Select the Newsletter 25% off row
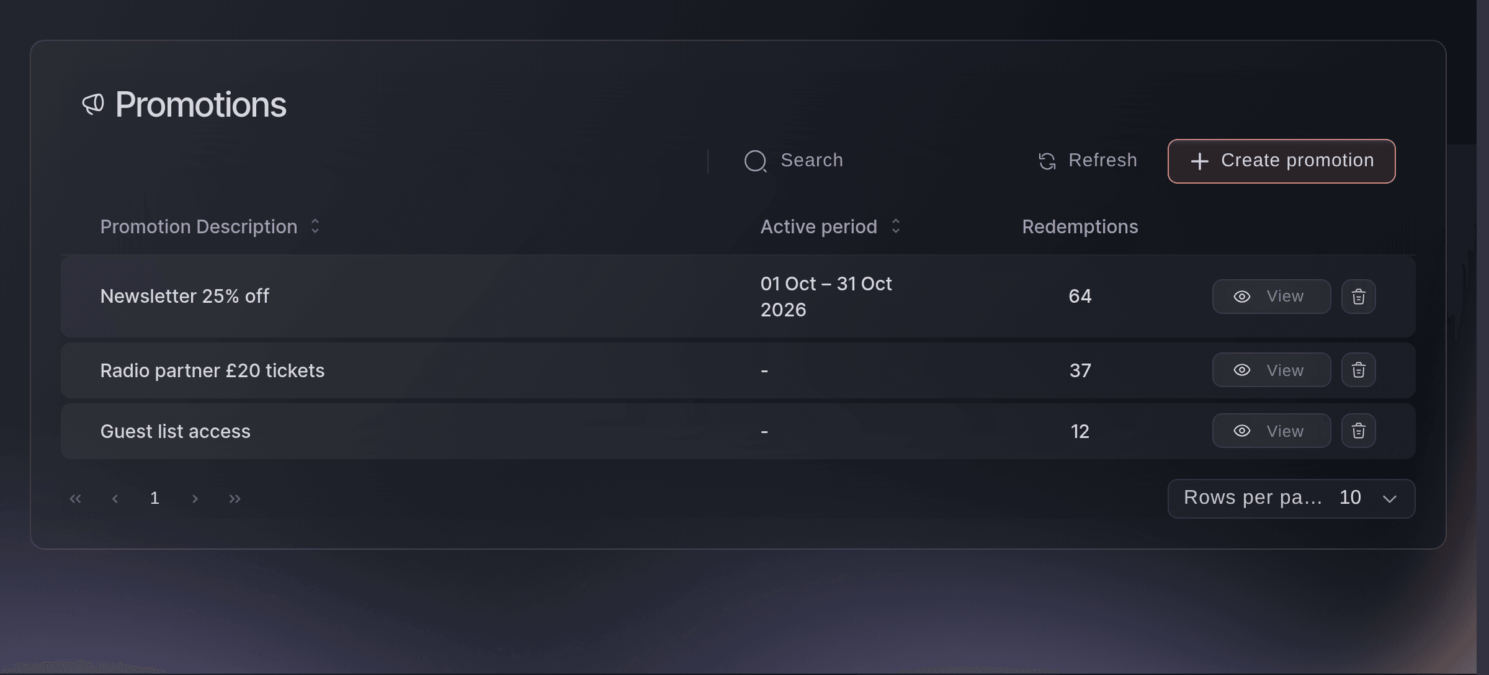This screenshot has height=675, width=1489. (x=738, y=297)
